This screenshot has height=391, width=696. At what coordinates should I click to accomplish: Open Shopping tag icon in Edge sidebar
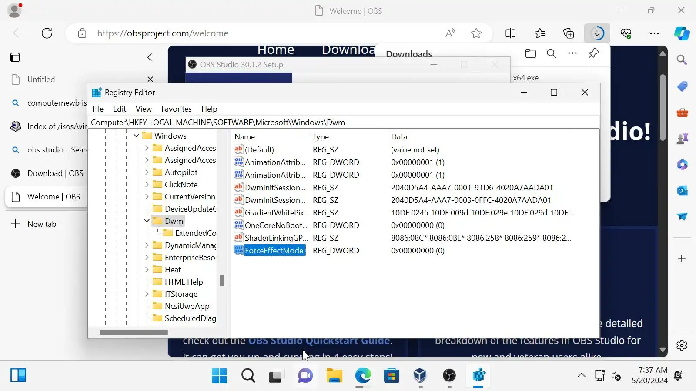pyautogui.click(x=682, y=86)
